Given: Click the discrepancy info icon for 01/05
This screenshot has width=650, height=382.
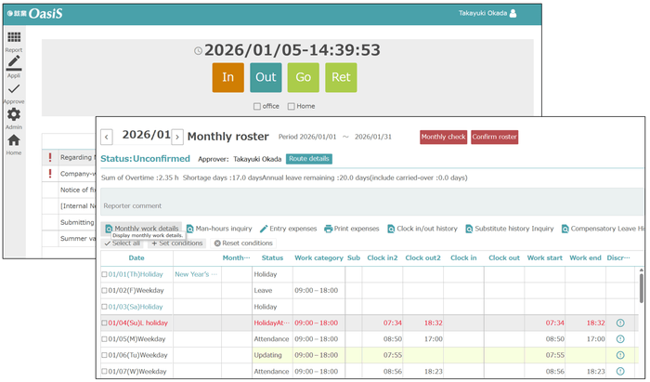Looking at the screenshot, I should 619,339.
